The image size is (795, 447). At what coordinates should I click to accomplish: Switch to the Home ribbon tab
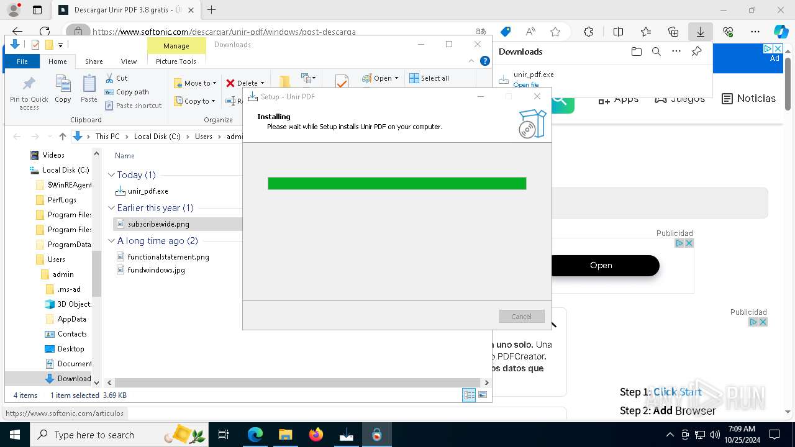click(x=57, y=61)
